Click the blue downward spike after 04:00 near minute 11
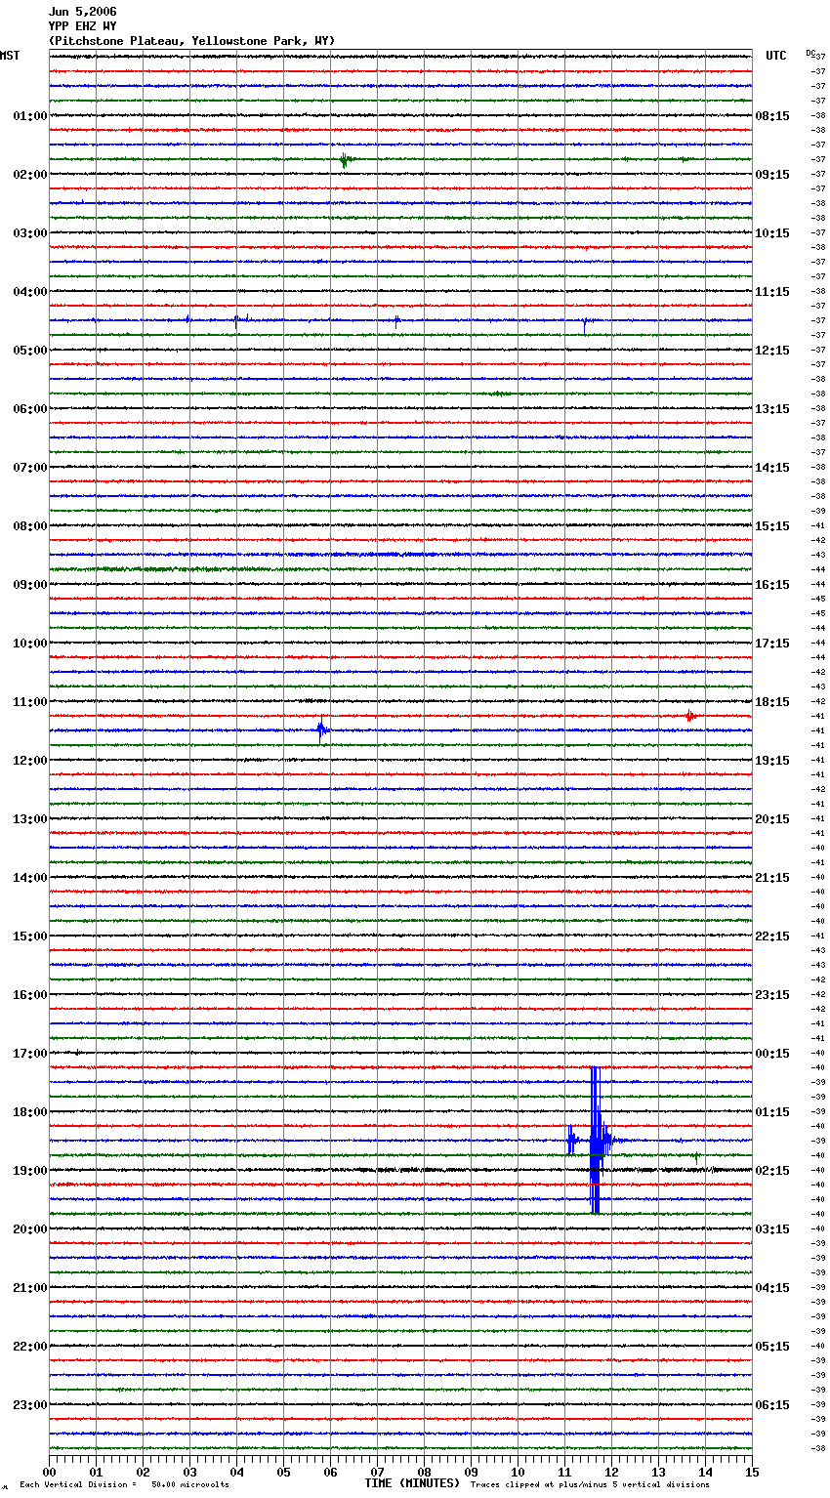 (x=585, y=325)
